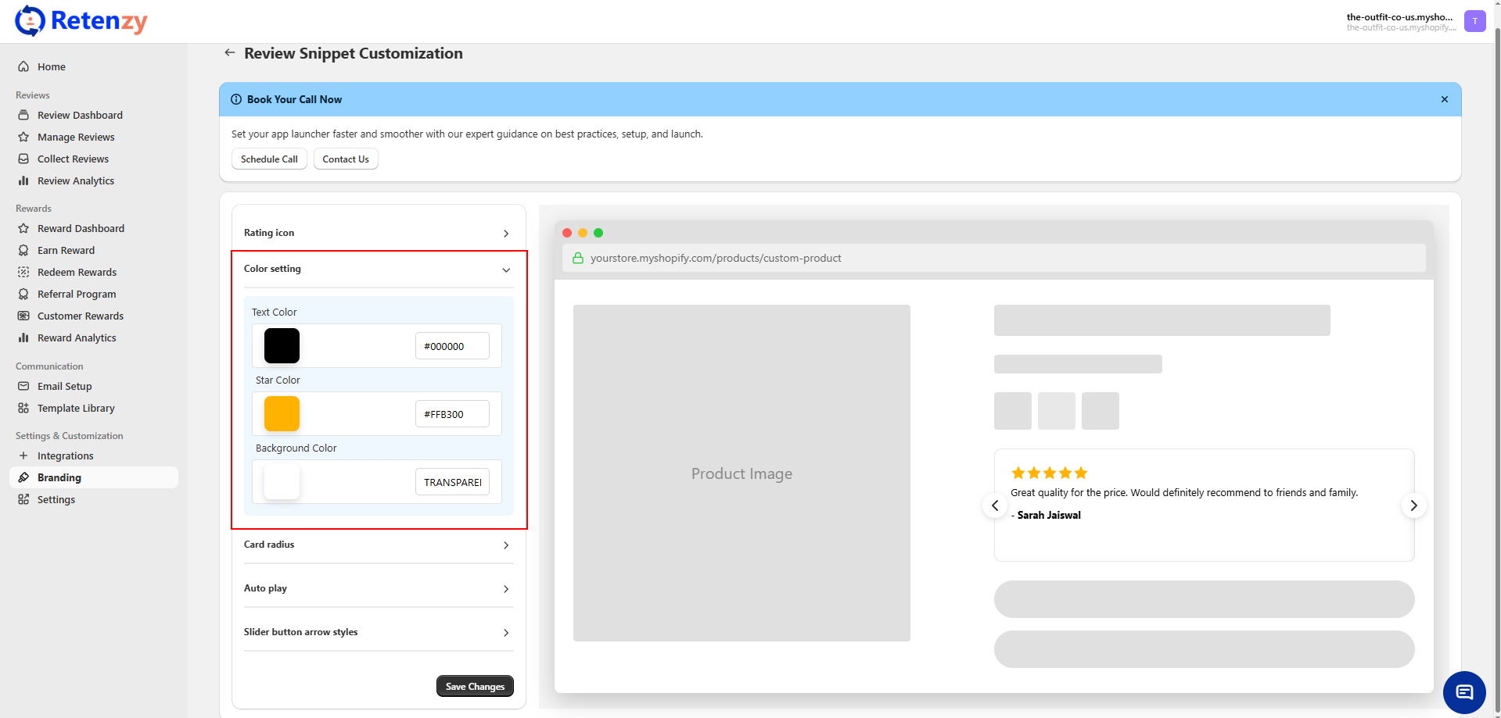Show next review with right slider arrow
The height and width of the screenshot is (718, 1501).
(1413, 505)
